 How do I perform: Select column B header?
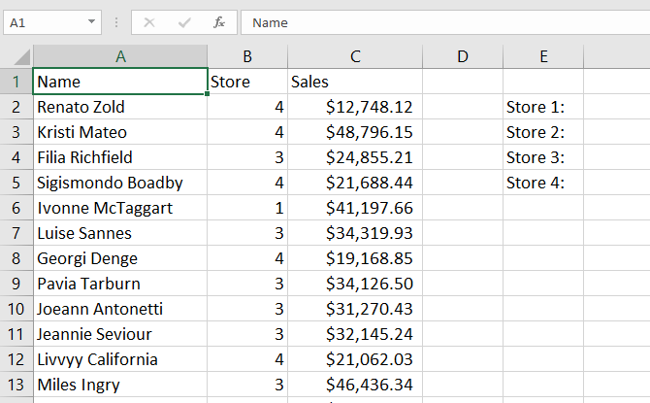pos(247,56)
